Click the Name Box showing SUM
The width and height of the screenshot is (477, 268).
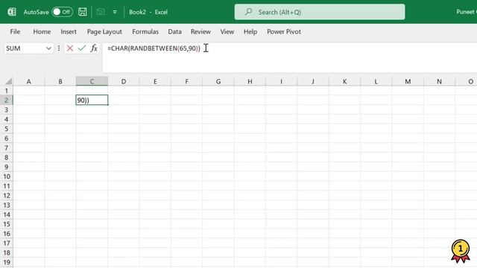25,48
